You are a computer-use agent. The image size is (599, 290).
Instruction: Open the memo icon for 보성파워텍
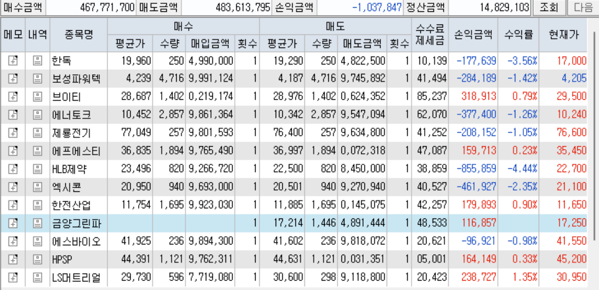(13, 79)
